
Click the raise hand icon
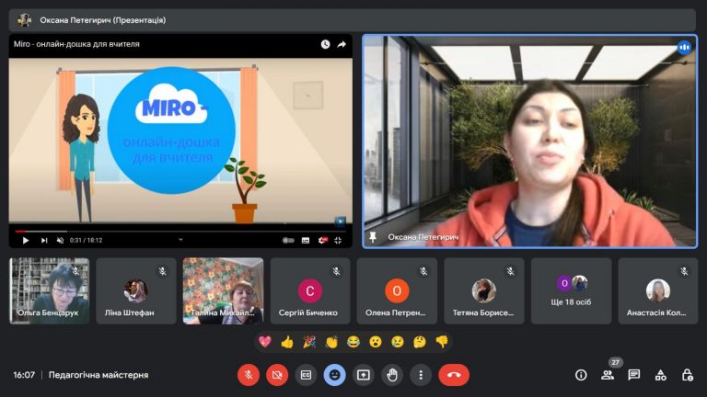[x=391, y=375]
